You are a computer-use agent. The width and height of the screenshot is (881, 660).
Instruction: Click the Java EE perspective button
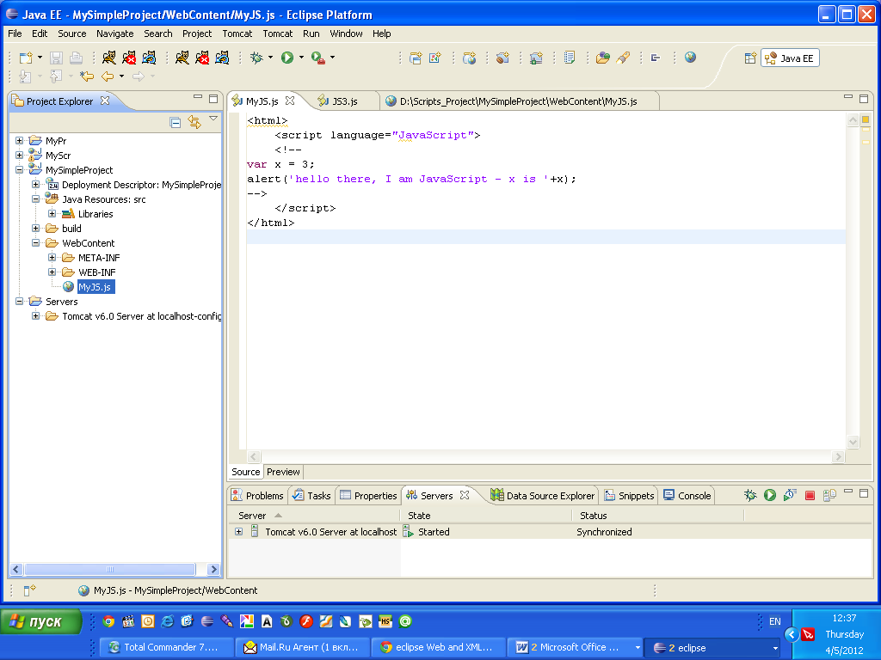[790, 58]
